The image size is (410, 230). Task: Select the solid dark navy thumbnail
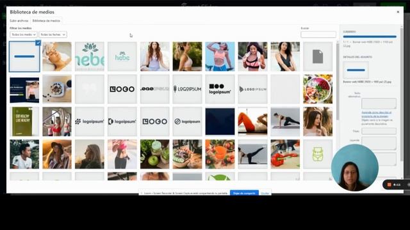pyautogui.click(x=220, y=121)
